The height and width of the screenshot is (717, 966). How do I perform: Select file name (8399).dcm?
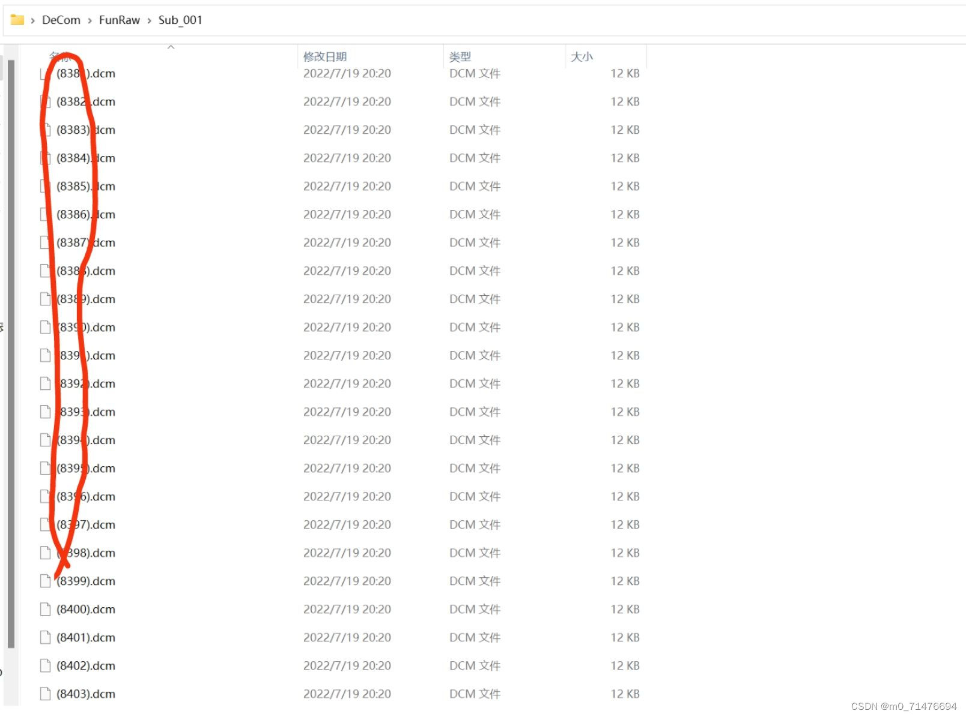coord(86,581)
